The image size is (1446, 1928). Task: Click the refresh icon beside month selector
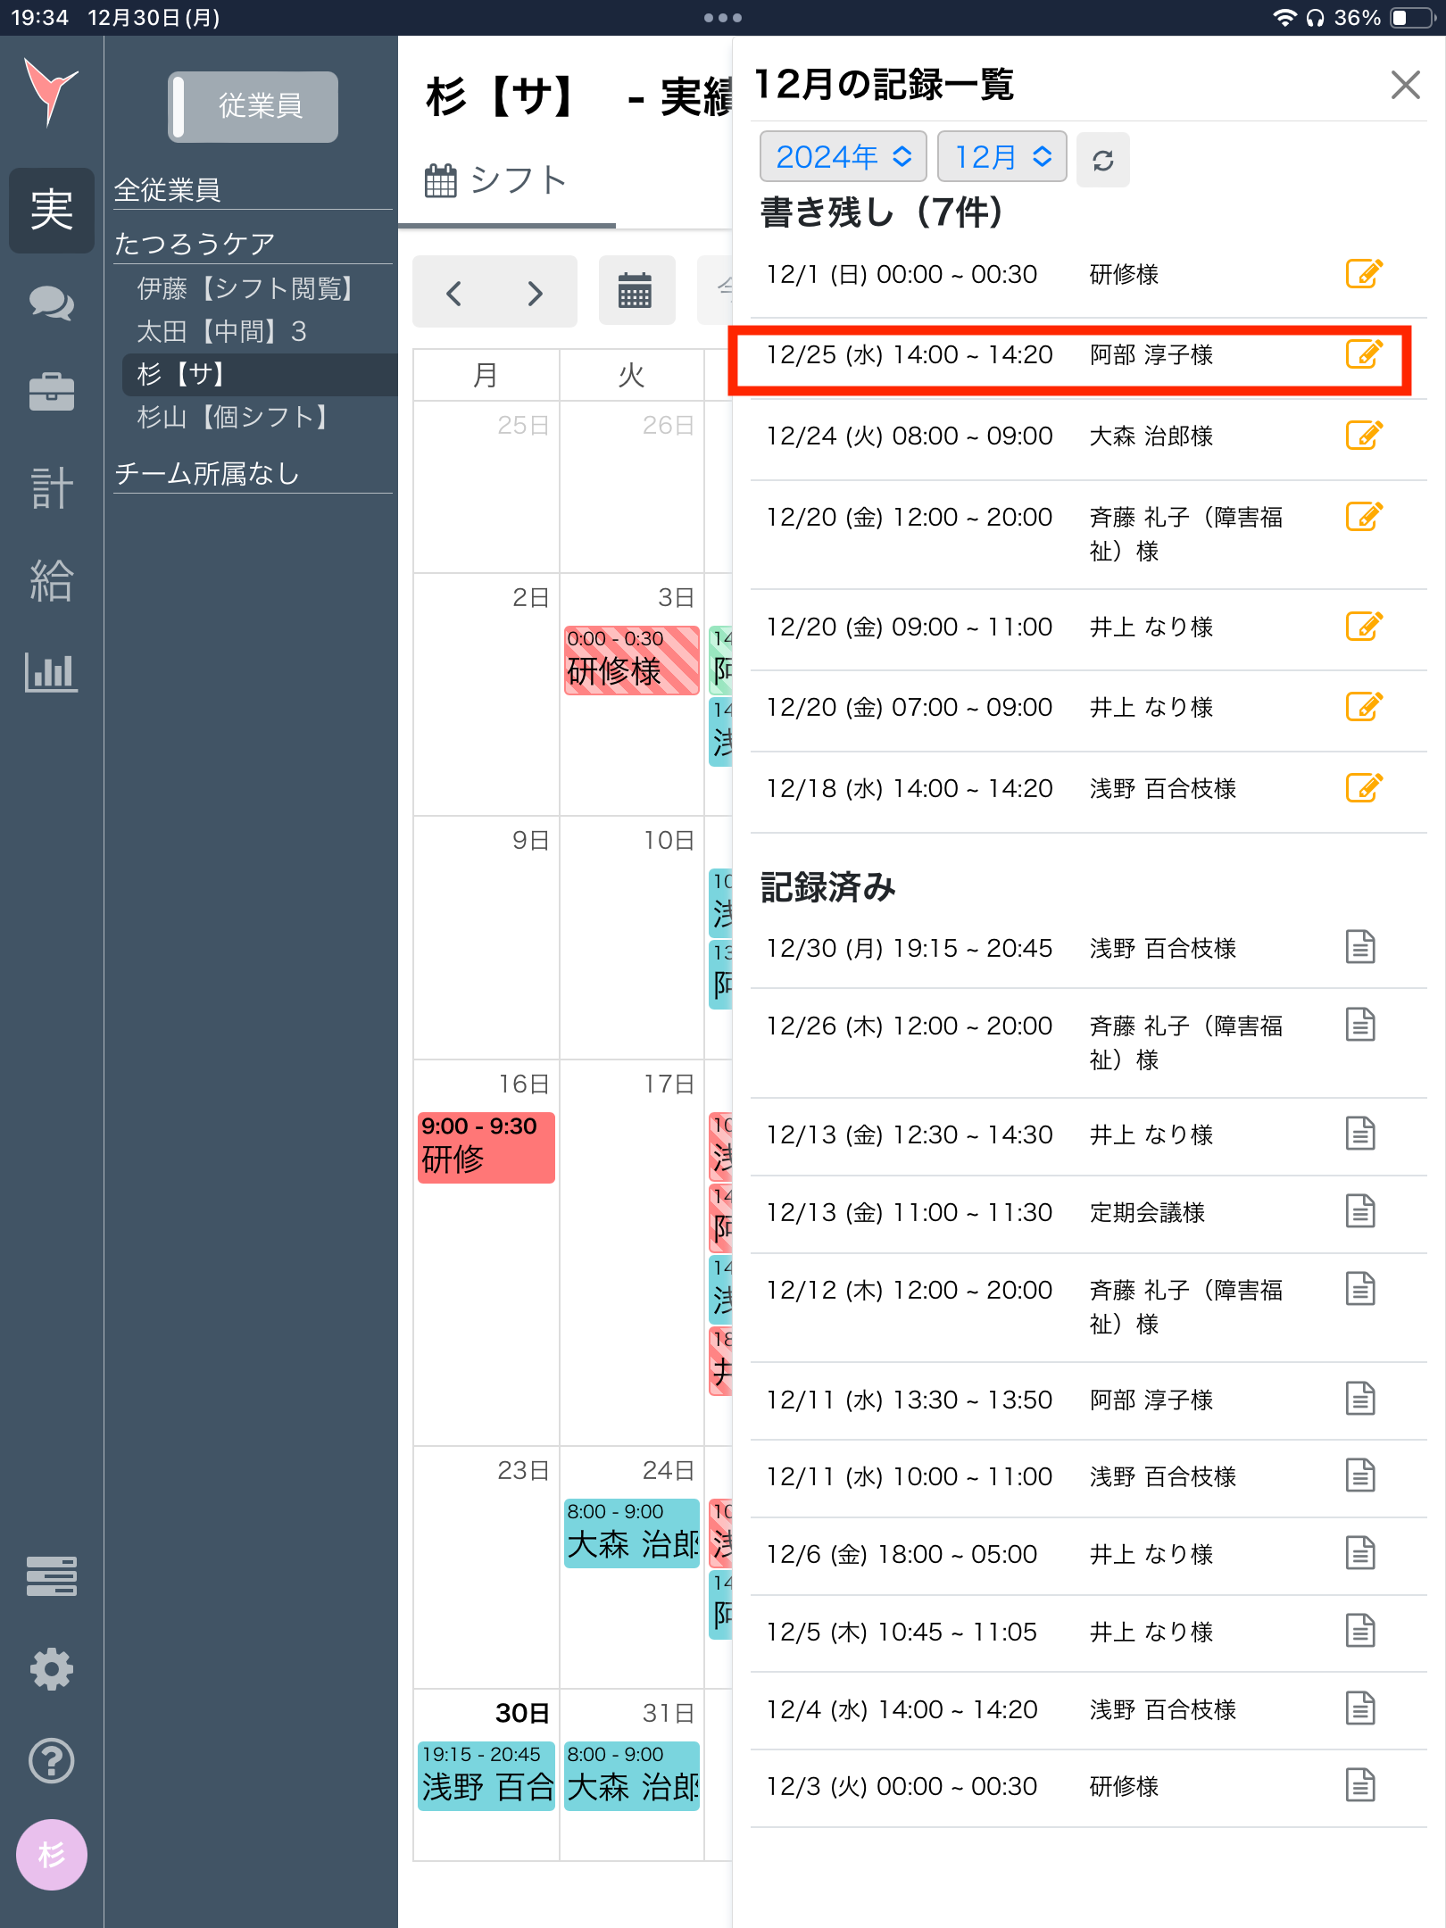click(x=1102, y=160)
